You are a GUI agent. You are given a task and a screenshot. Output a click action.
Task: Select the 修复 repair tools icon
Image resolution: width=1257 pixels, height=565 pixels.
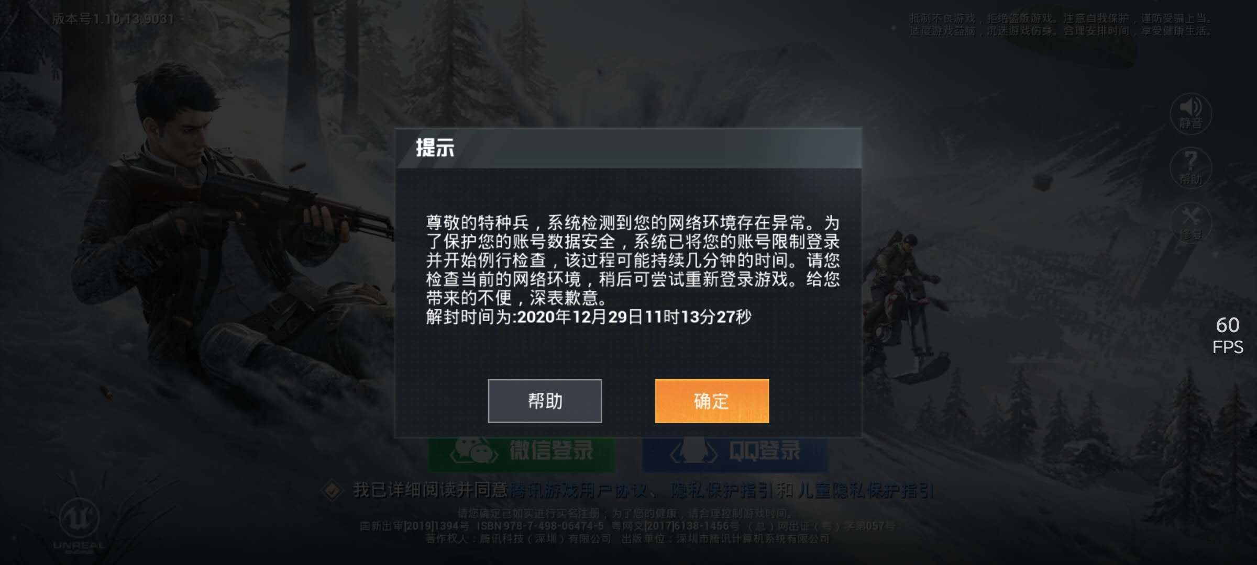pos(1190,223)
